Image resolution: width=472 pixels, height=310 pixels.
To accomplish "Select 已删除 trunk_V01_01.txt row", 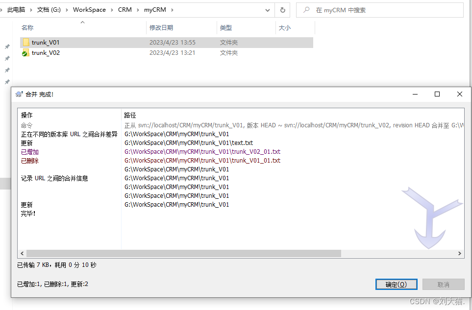I will (x=241, y=161).
